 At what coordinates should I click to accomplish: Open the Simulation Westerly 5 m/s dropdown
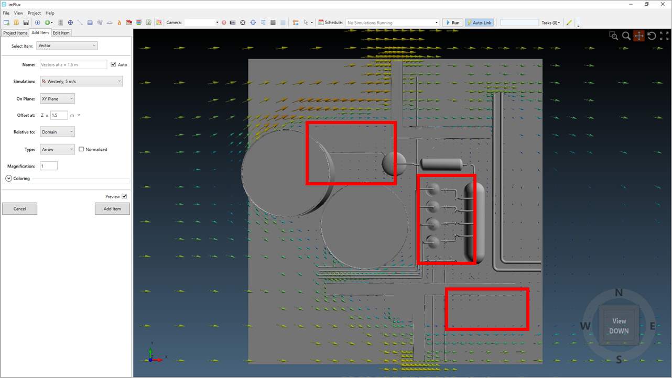(81, 81)
